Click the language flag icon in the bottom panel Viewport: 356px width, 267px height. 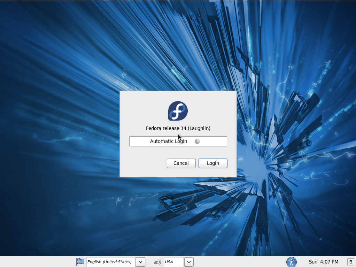pos(80,262)
